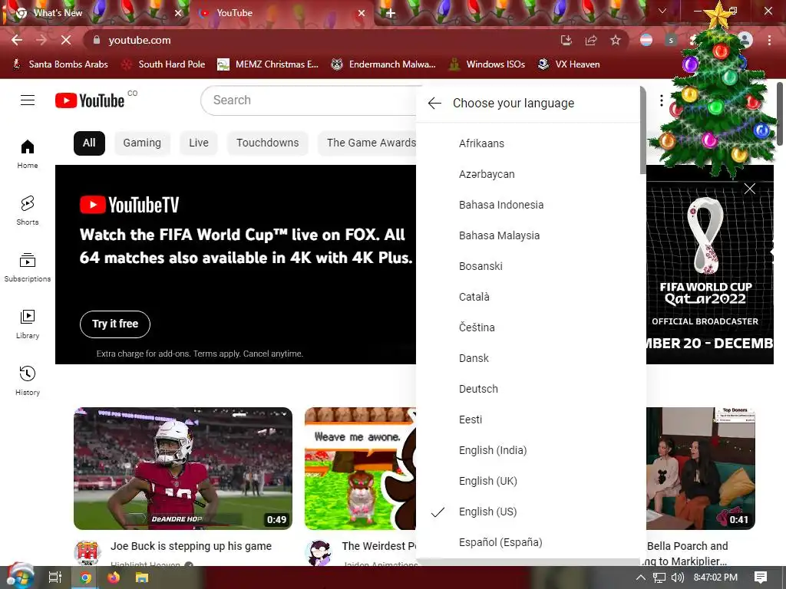The height and width of the screenshot is (589, 786).
Task: Close the FIFA World Cup banner ad
Action: pyautogui.click(x=749, y=189)
